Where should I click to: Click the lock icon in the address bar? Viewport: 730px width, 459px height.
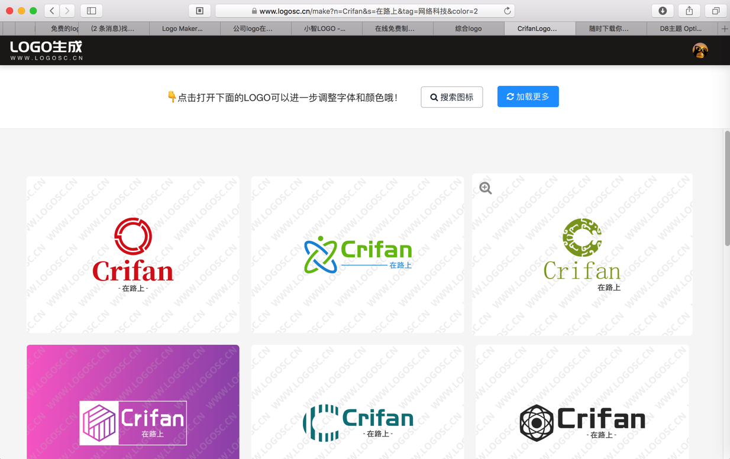click(x=254, y=11)
